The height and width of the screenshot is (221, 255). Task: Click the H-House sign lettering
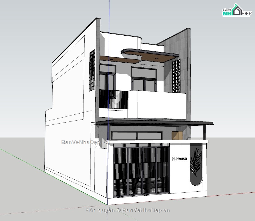(179, 158)
